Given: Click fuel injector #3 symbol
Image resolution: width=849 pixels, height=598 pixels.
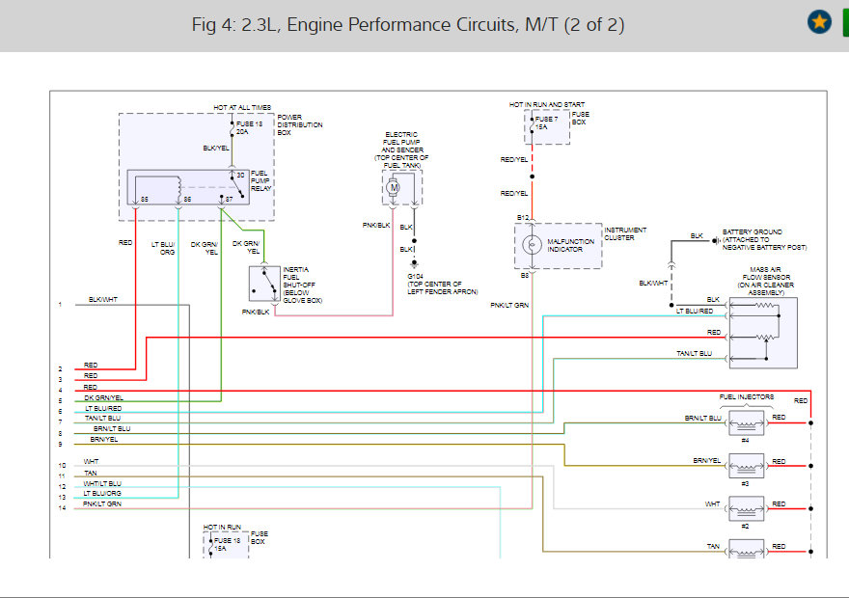Looking at the screenshot, I should coord(746,466).
